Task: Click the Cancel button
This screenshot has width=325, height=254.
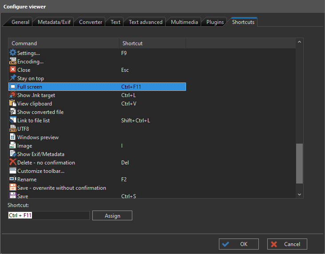Action: (287, 244)
